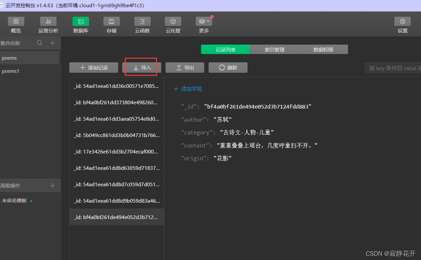421x260 pixels.
Task: Open the 存储 storage icon
Action: tap(112, 22)
